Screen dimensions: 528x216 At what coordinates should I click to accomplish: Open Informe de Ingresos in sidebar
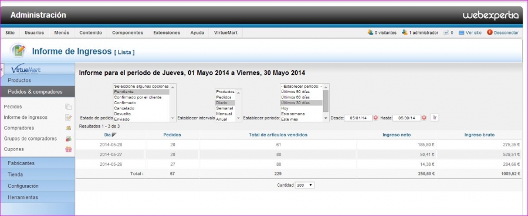pyautogui.click(x=26, y=117)
